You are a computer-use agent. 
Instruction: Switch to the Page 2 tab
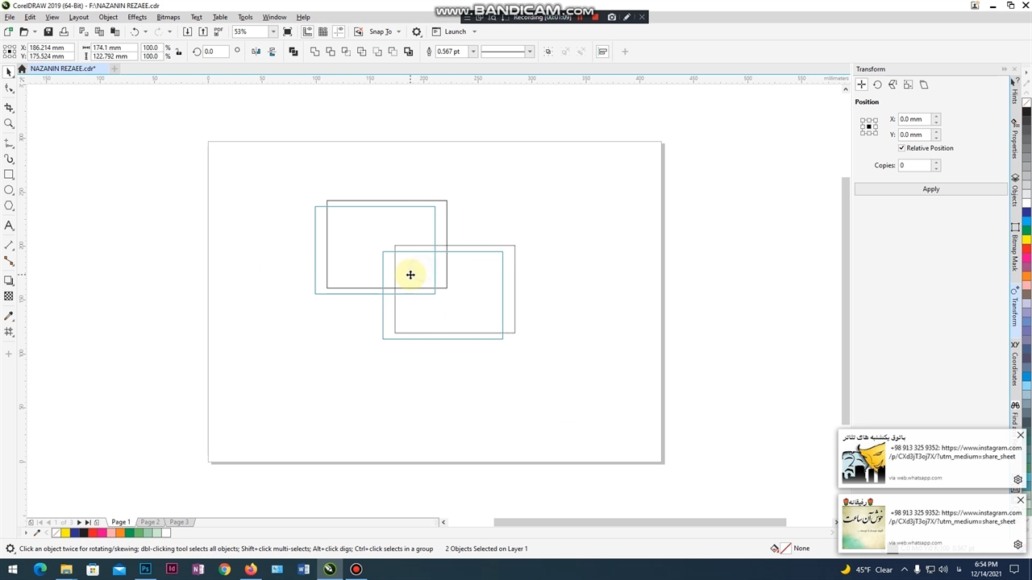[x=150, y=522]
